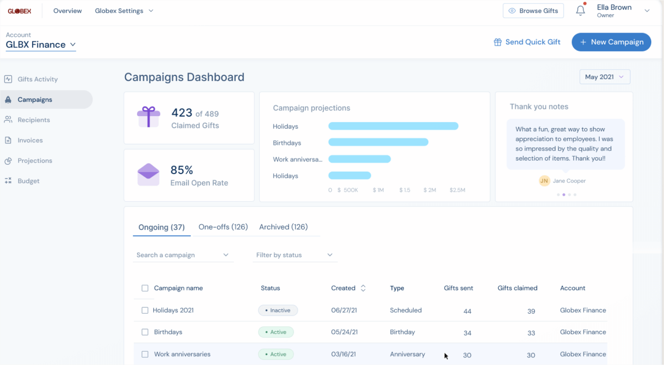Open the Filter by status dropdown

(295, 255)
